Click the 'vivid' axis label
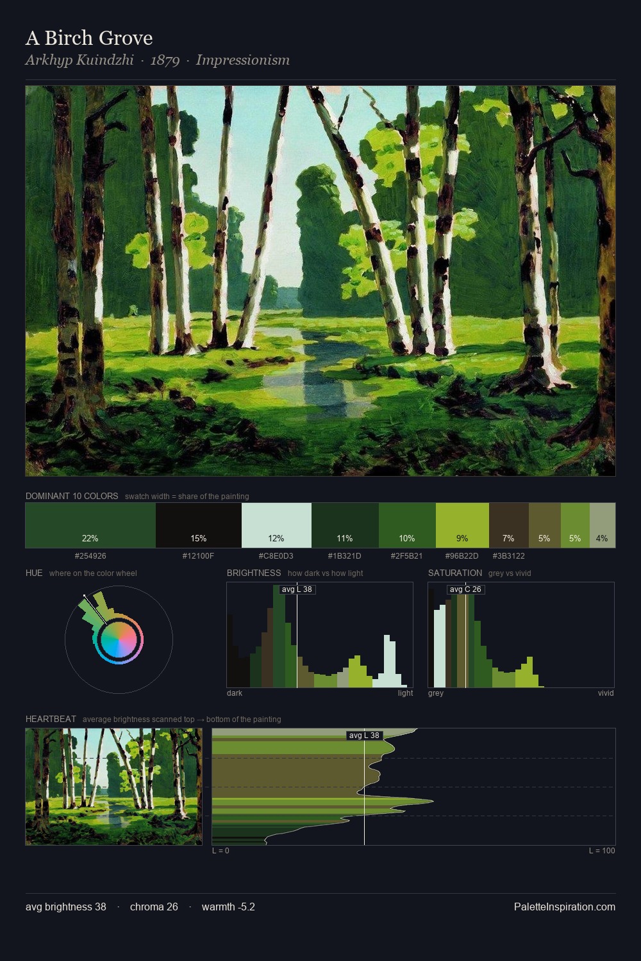Viewport: 641px width, 961px height. click(606, 693)
